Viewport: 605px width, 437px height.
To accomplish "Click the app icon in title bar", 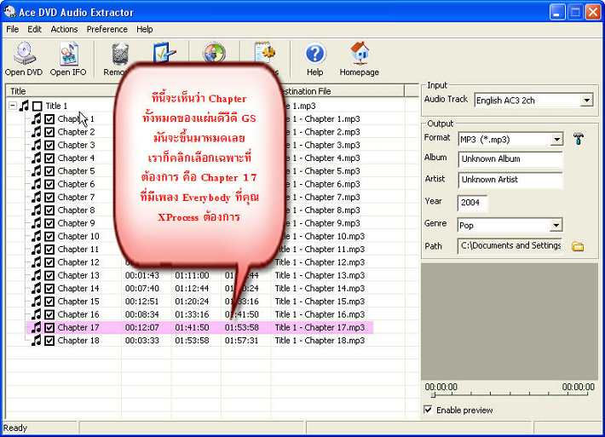I will click(x=9, y=12).
